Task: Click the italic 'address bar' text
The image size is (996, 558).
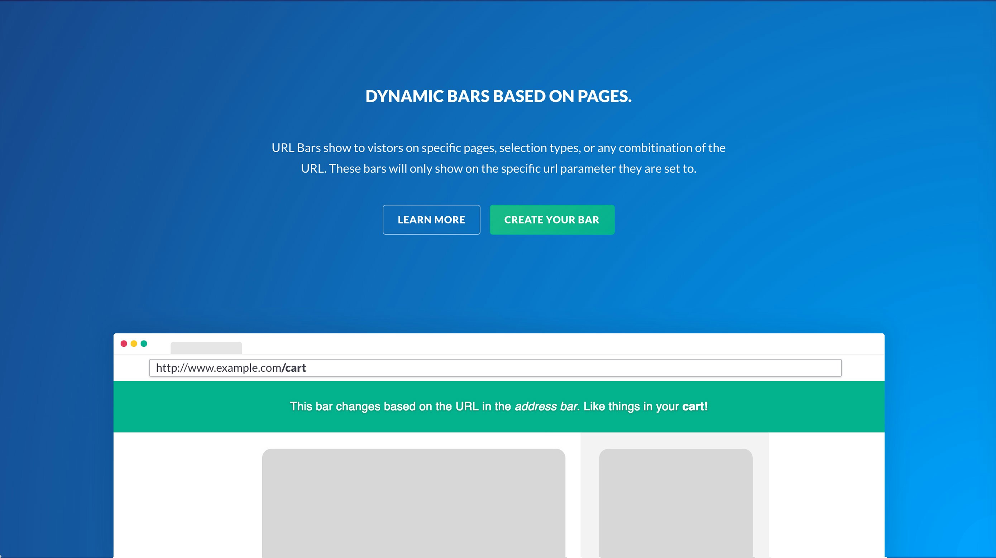Action: 546,407
